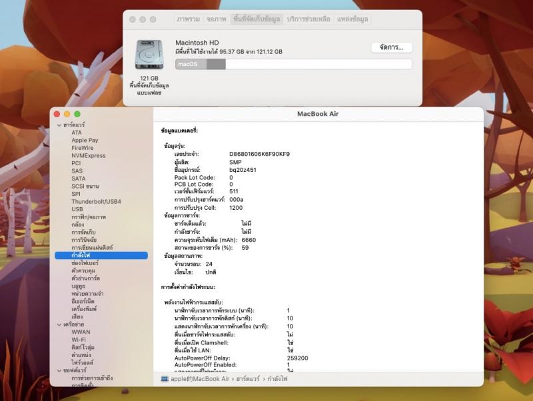
Task: Click the manufacturer value SMP
Action: pos(235,162)
